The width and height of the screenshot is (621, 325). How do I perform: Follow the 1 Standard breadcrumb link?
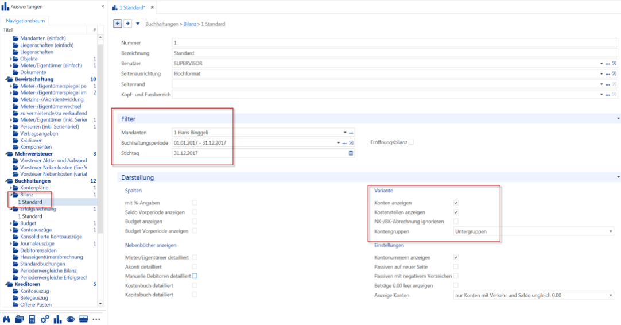click(213, 24)
